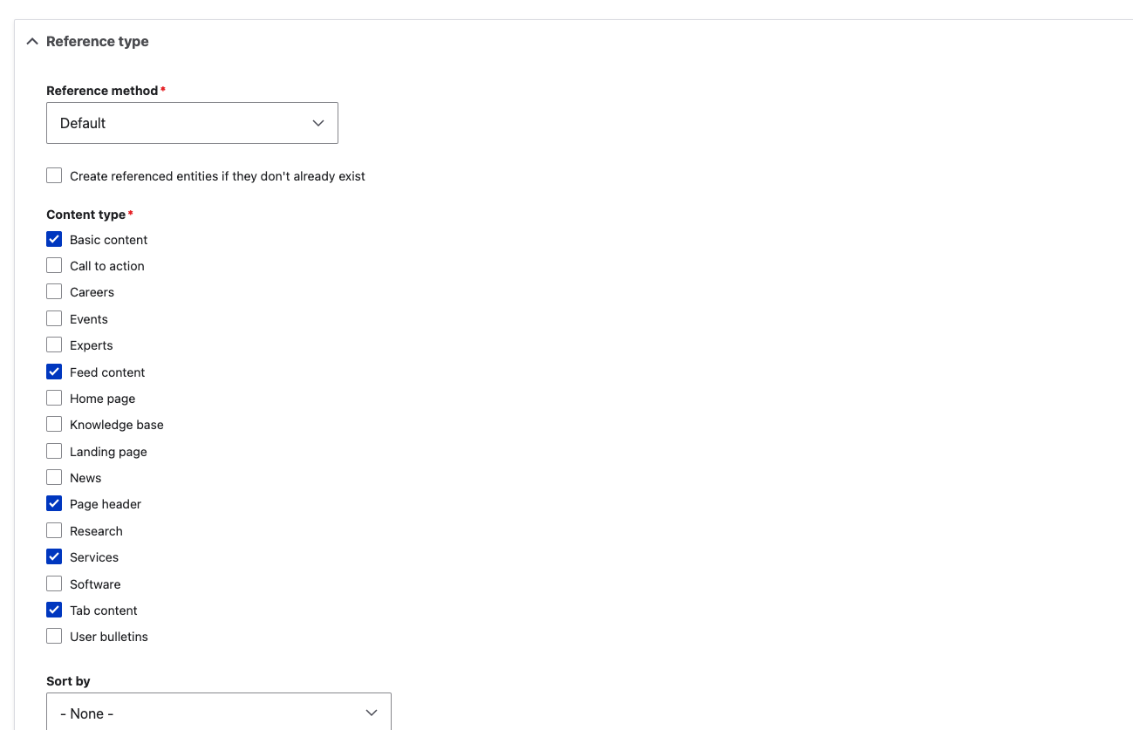
Task: Tick the Careers content type
Action: tap(54, 292)
